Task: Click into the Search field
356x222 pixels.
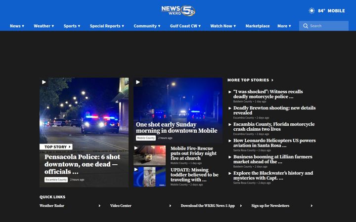Action: pos(324,26)
